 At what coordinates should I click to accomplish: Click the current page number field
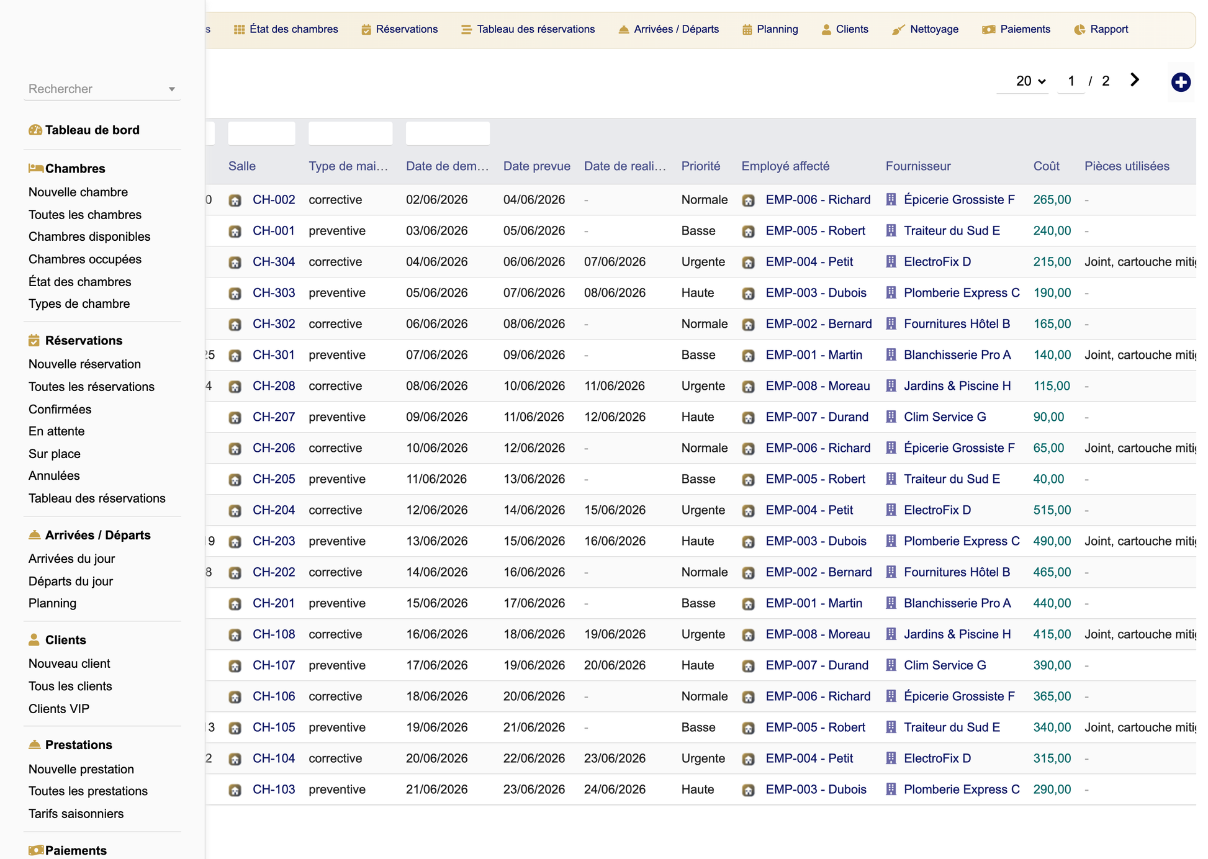(1071, 81)
